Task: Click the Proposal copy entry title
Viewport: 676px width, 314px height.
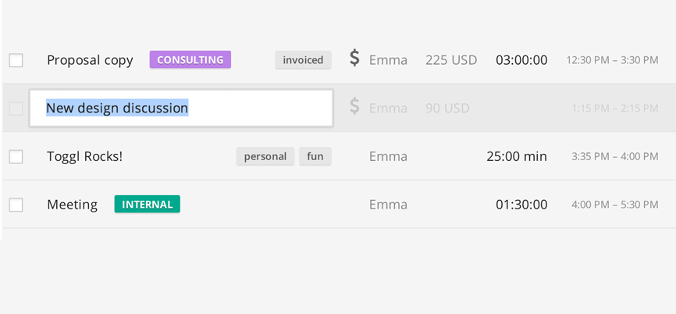Action: (90, 60)
